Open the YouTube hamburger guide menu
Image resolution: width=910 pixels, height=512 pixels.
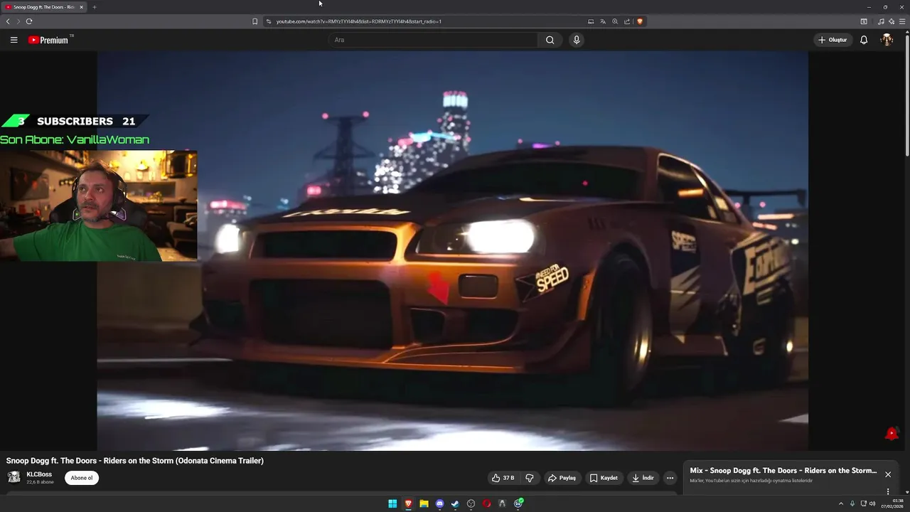[14, 40]
